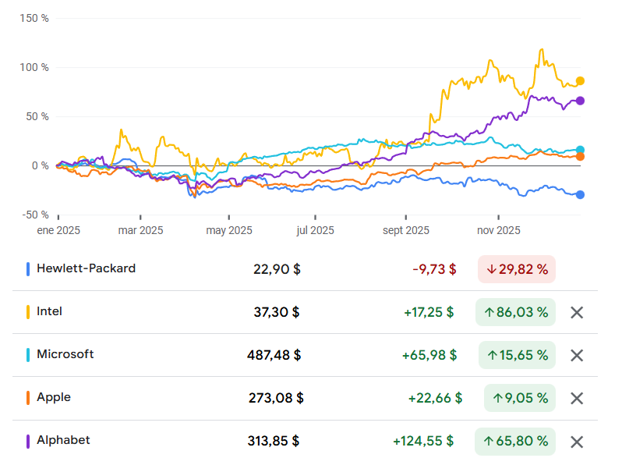
Task: Click Apple's 9,05 % change badge
Action: (x=519, y=398)
